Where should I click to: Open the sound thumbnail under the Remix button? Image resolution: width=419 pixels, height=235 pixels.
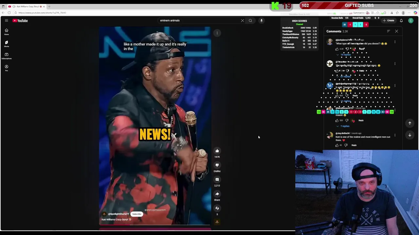(x=217, y=222)
